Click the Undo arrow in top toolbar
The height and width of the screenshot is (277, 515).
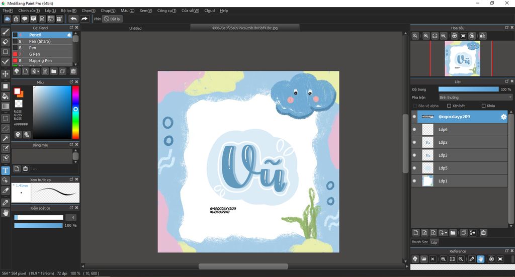click(73, 19)
